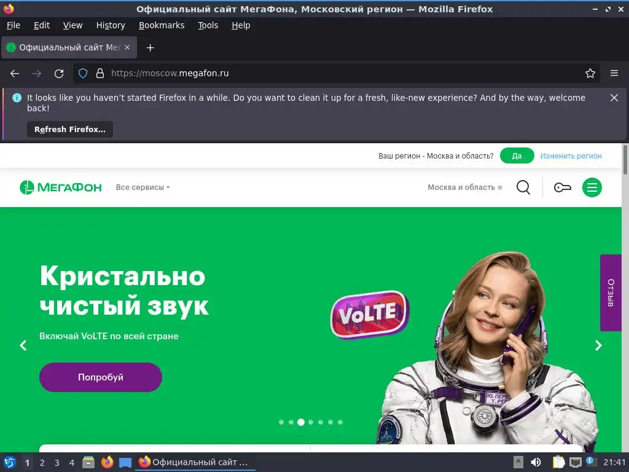Open the Москва и область region selector
This screenshot has width=629, height=472.
pos(465,187)
